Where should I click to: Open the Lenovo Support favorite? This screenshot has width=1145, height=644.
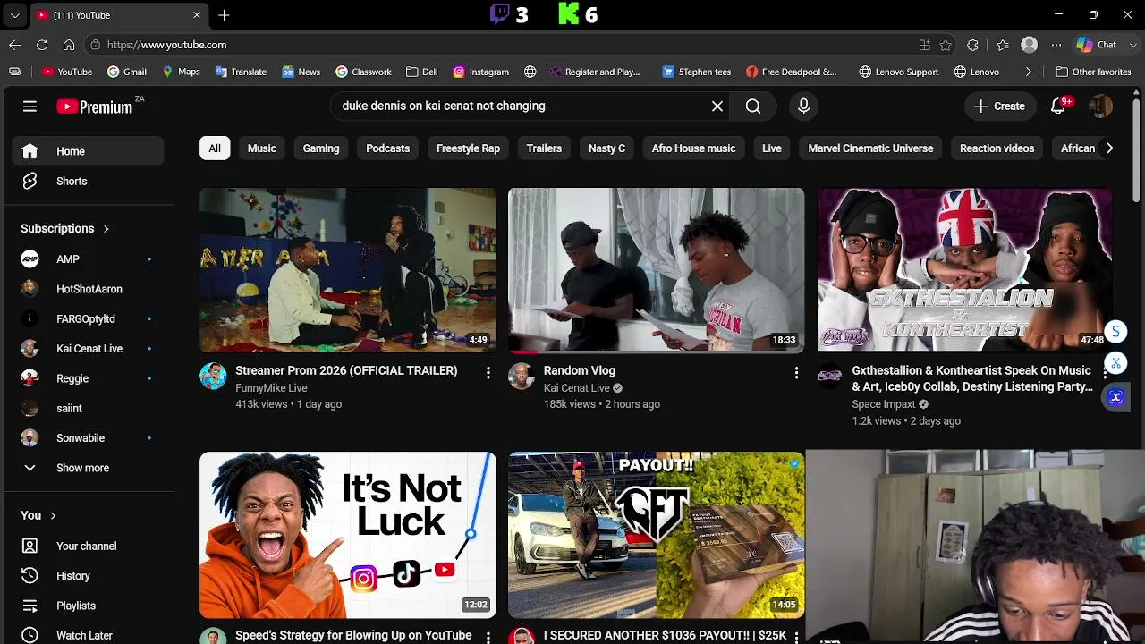pos(897,72)
